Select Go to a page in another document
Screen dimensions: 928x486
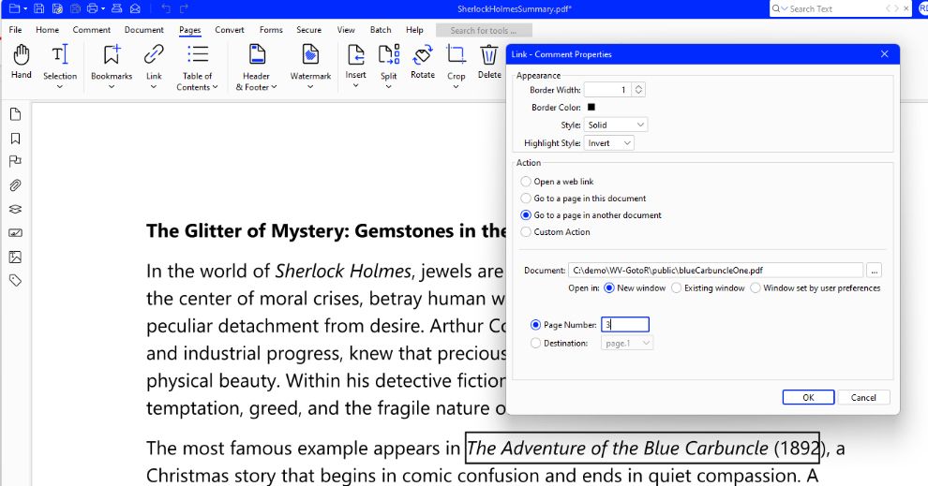click(526, 215)
